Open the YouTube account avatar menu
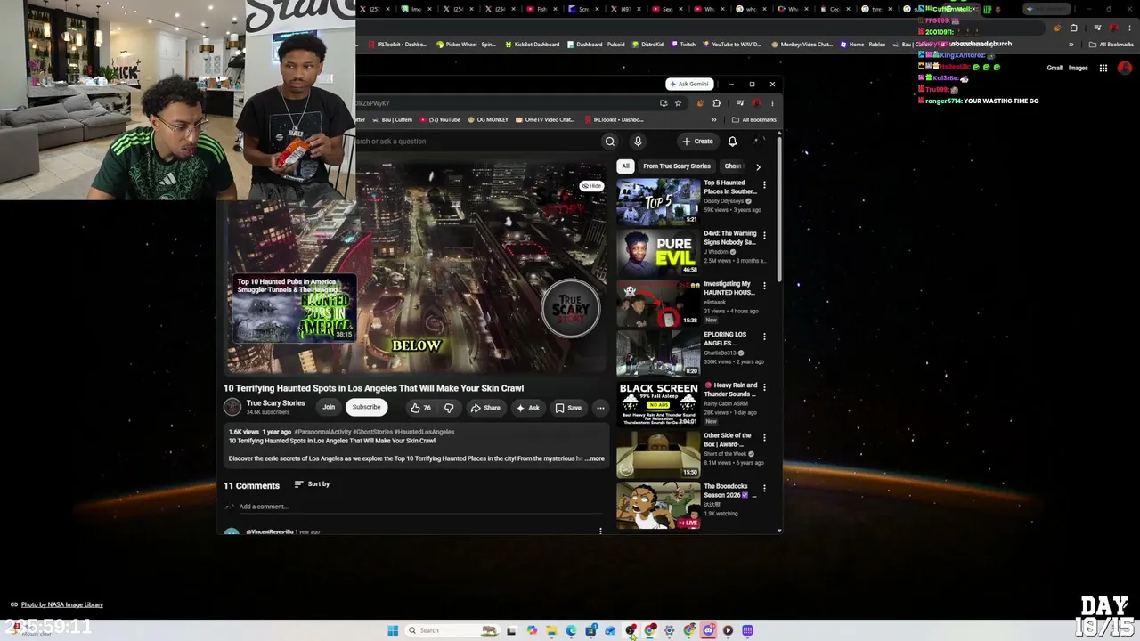The height and width of the screenshot is (641, 1140). tap(757, 142)
